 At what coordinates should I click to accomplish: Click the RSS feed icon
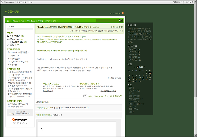tap(123, 13)
